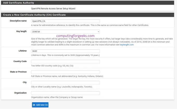Open the Key length dropdown

pyautogui.click(x=65, y=32)
